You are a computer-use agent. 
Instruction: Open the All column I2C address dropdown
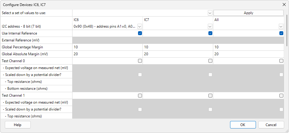coord(281,26)
